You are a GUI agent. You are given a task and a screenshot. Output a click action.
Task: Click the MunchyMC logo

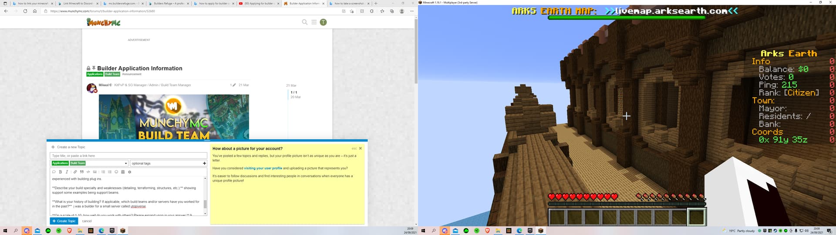[103, 22]
